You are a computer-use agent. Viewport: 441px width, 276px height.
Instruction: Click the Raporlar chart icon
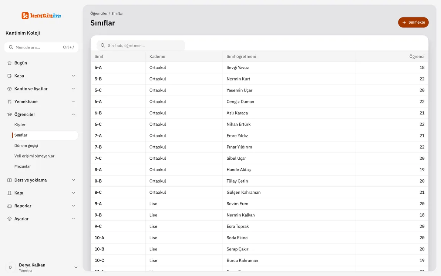pyautogui.click(x=10, y=206)
